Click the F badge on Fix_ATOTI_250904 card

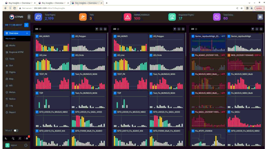coord(193,131)
